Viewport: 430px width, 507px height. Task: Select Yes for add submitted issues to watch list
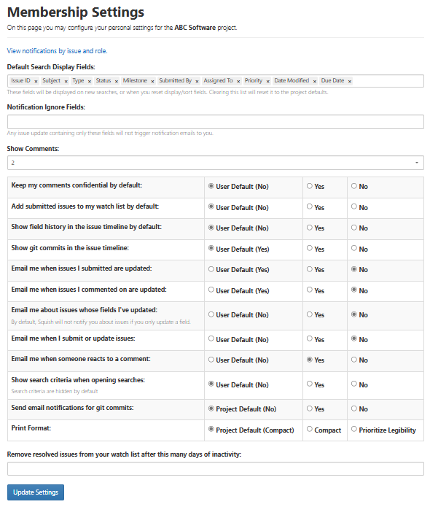(x=310, y=206)
